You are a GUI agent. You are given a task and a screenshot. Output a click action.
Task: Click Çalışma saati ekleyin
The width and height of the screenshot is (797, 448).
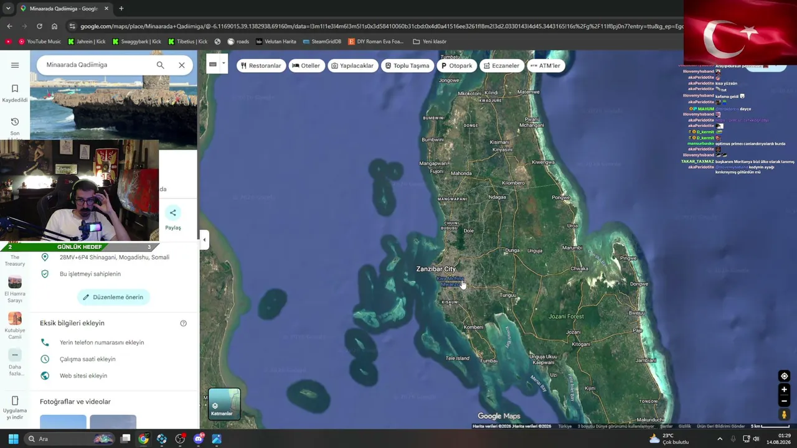coord(88,359)
